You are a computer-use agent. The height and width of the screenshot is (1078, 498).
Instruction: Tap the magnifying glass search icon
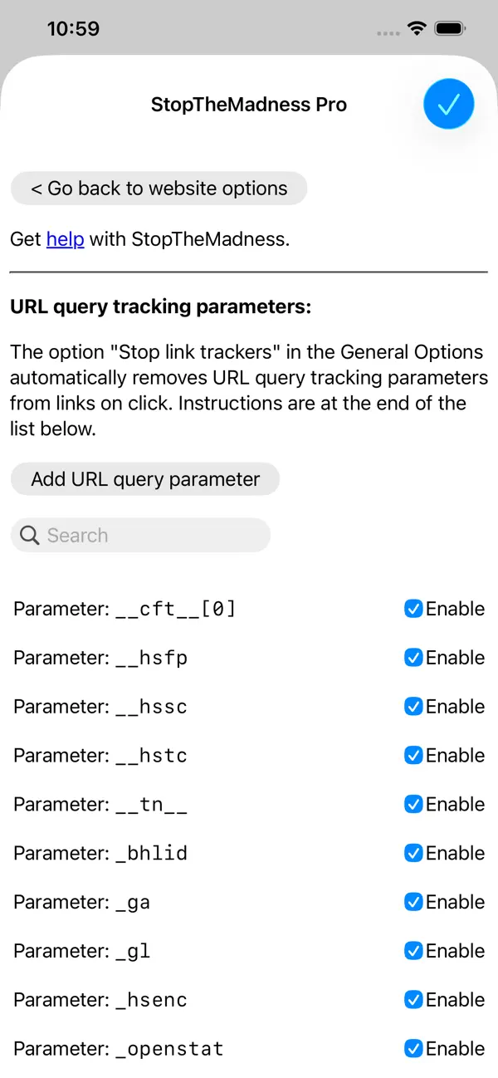tap(30, 536)
